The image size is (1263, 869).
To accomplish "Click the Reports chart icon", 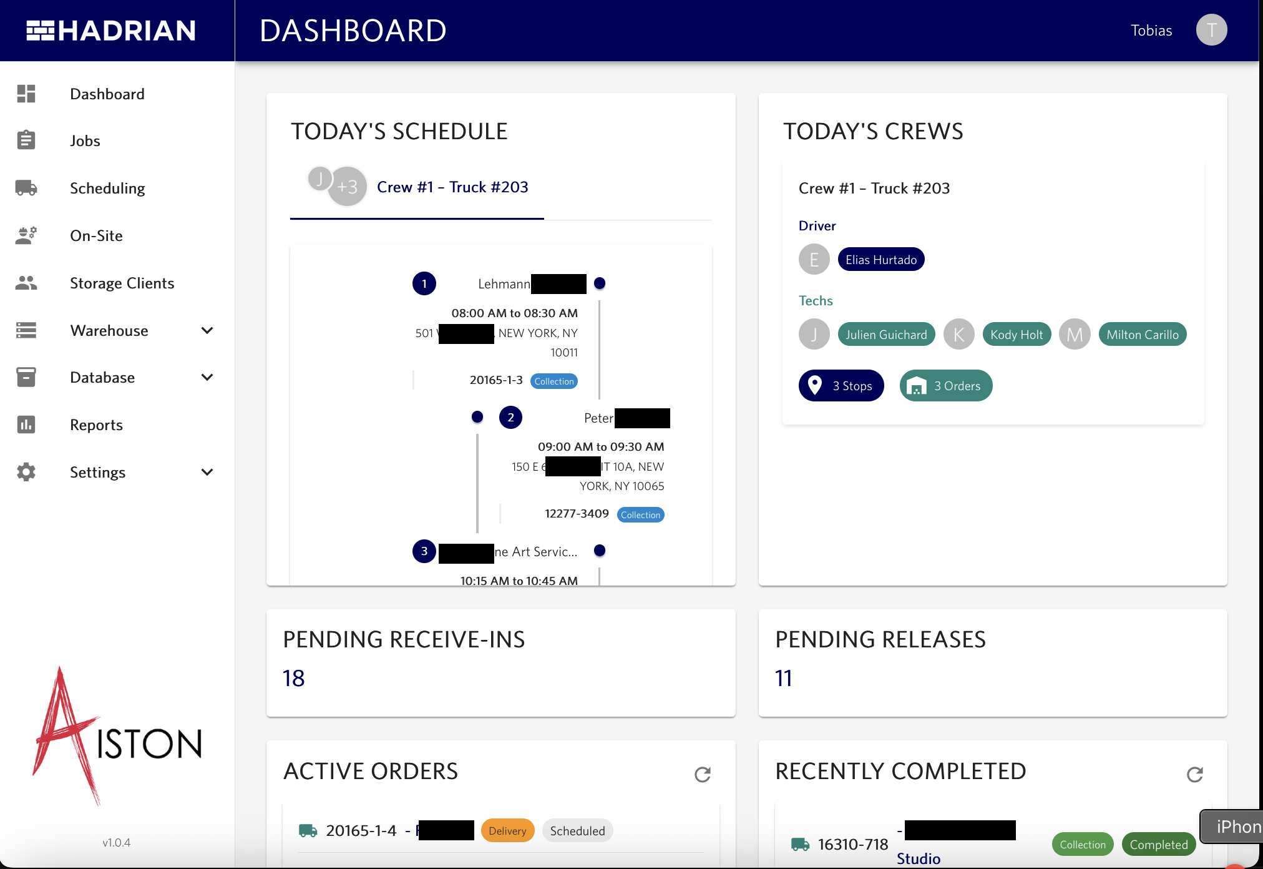I will coord(26,425).
